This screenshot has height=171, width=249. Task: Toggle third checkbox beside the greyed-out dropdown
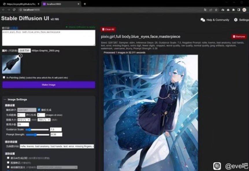[x=8, y=167]
